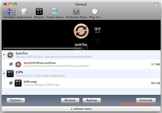Switch to Widgets toolbar section

tap(39, 13)
